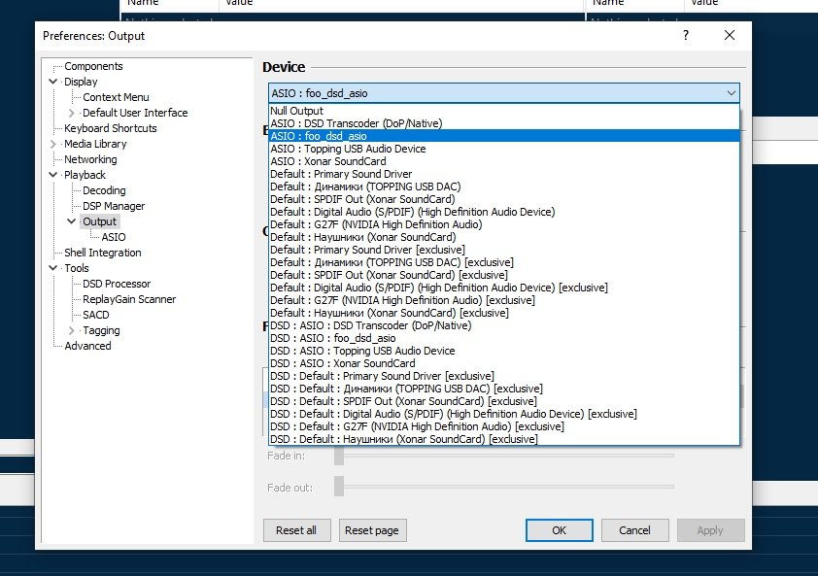
Task: Open the SACD preferences page
Action: click(96, 315)
